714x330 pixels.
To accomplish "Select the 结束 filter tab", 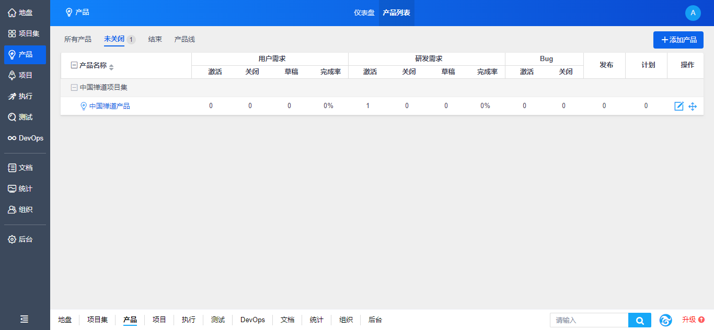I will click(x=155, y=39).
